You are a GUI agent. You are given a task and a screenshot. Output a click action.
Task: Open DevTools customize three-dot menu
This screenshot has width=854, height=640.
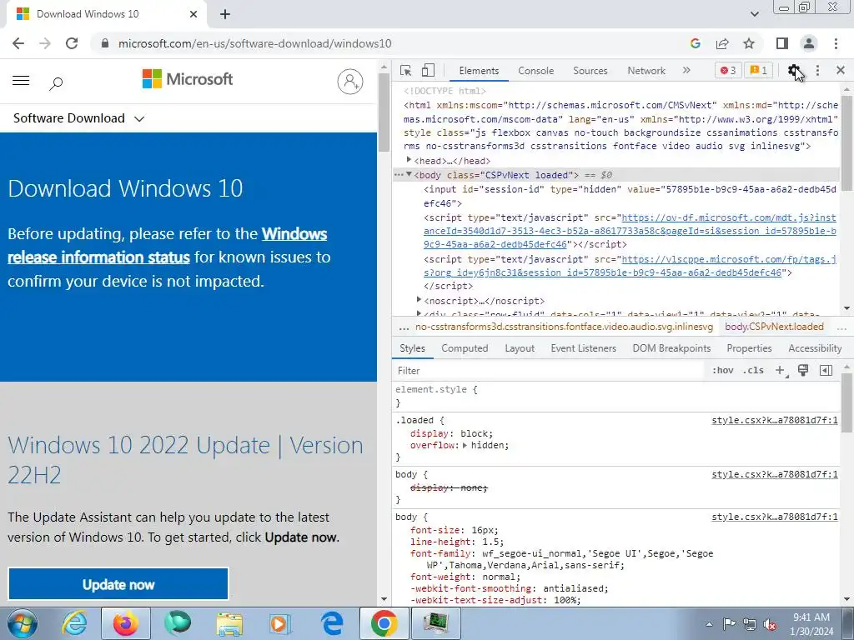(x=817, y=70)
